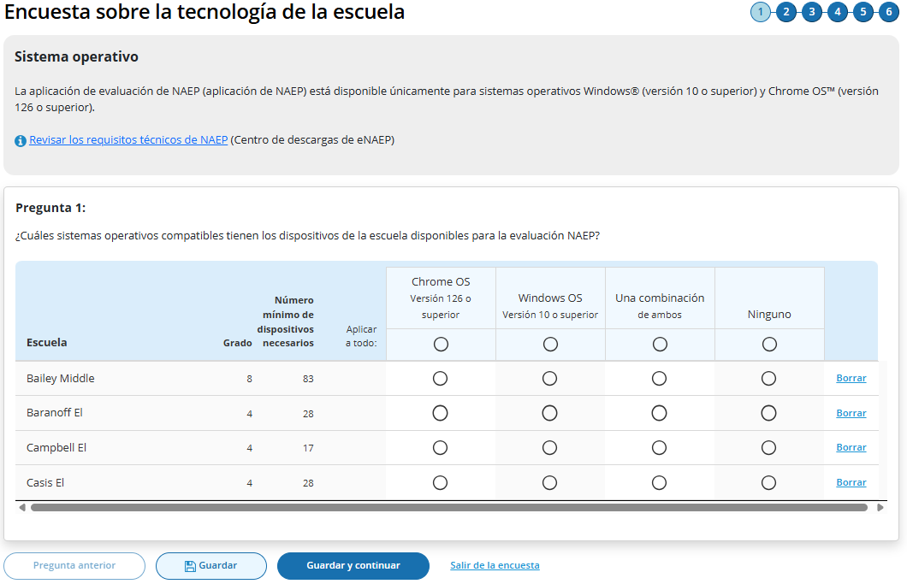Apply Chrome OS to all schools
This screenshot has width=907, height=584.
click(x=441, y=344)
